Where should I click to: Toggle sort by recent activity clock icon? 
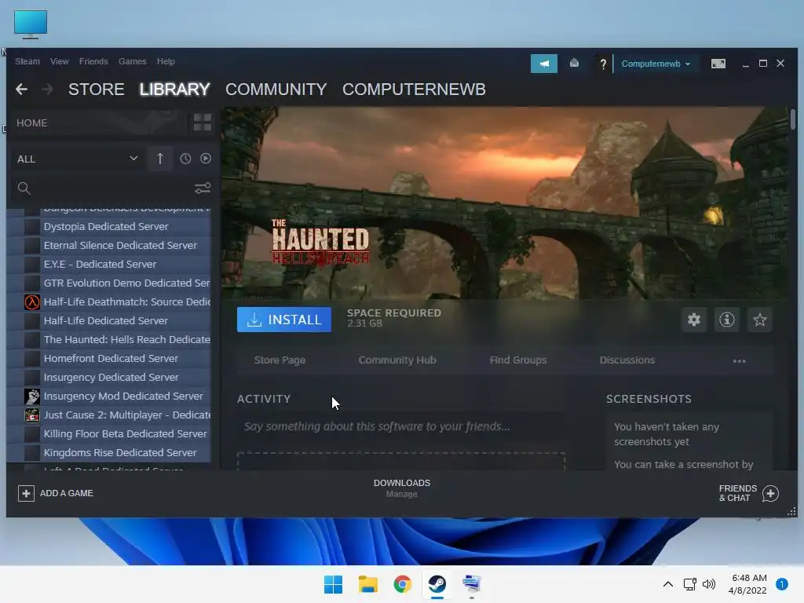tap(185, 159)
